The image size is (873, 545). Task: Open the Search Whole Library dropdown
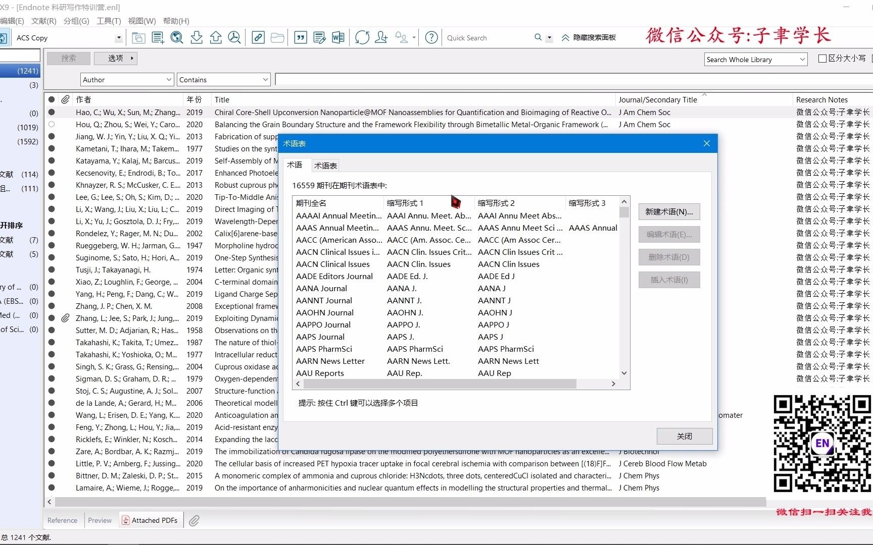802,60
